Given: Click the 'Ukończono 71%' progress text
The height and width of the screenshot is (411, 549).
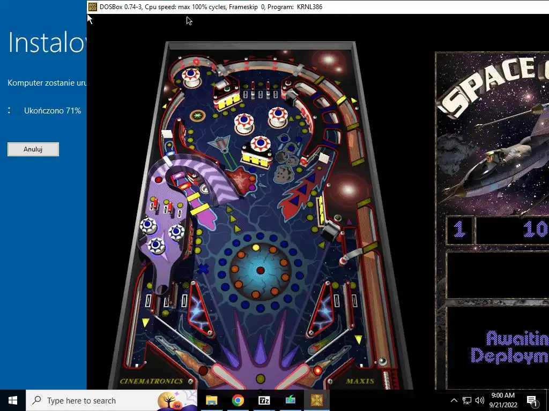Looking at the screenshot, I should point(53,111).
